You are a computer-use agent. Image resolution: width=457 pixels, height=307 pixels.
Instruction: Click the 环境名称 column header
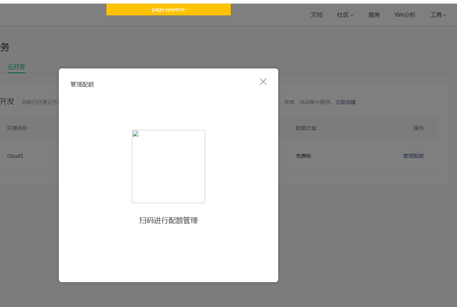click(17, 128)
